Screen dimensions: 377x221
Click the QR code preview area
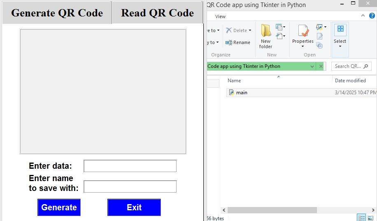point(103,91)
